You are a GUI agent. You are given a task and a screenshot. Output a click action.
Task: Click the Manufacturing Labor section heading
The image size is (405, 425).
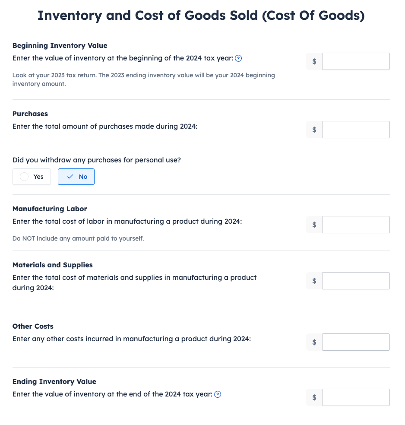[x=50, y=209]
